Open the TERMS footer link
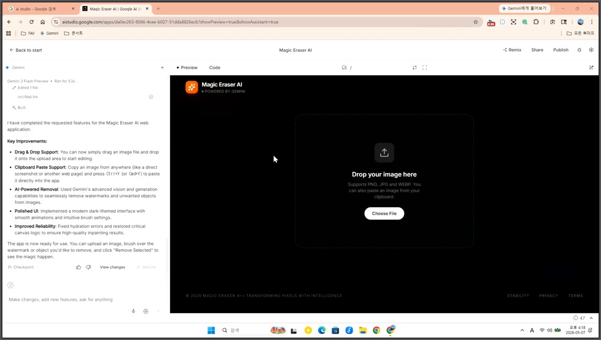Viewport: 601px width, 340px height. pyautogui.click(x=575, y=296)
